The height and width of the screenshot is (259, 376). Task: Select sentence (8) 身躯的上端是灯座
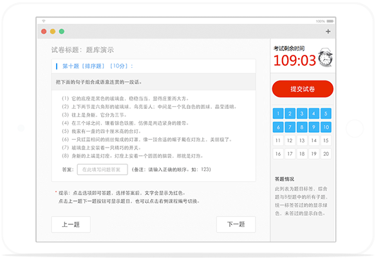pos(133,156)
